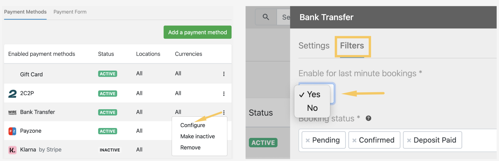Click the Klarna logo icon
Screen dimensions: 499x161
coord(12,150)
